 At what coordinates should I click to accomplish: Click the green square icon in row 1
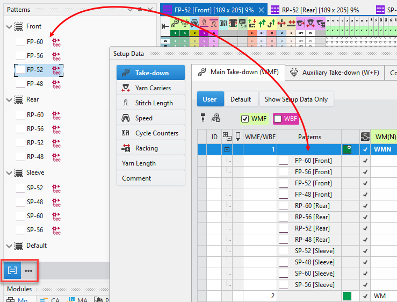click(x=348, y=149)
